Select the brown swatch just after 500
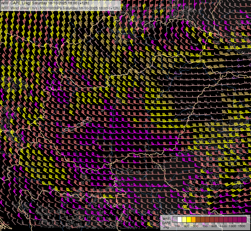This screenshot has height=231, width=251. coord(198,220)
